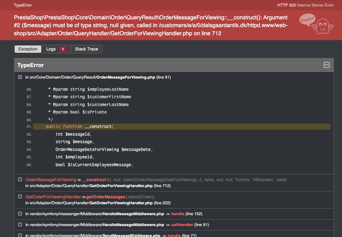
Task: Open the Stack Trace tab
Action: (87, 49)
